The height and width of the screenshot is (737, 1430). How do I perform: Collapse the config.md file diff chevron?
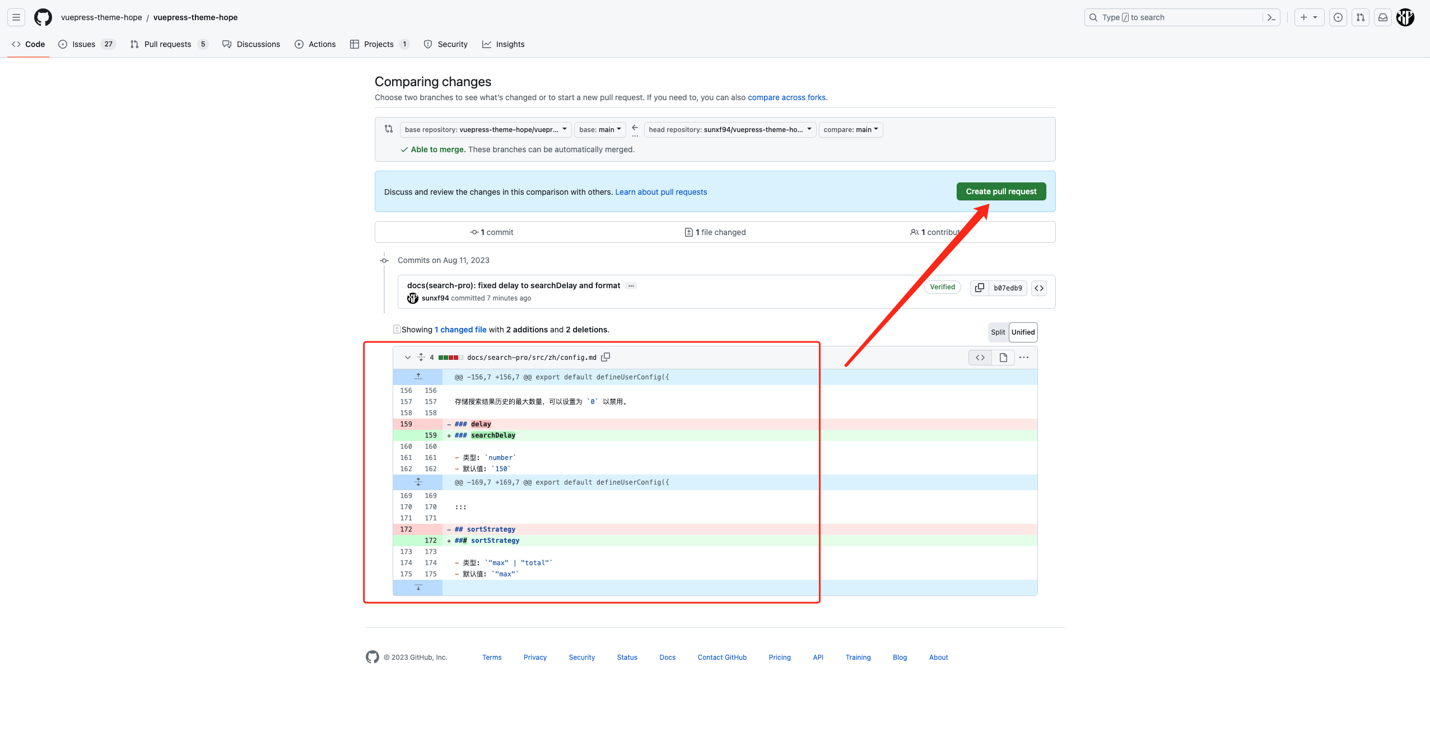coord(408,357)
